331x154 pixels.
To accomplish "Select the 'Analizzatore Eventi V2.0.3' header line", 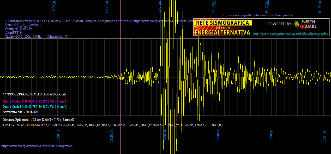I will [99, 21].
